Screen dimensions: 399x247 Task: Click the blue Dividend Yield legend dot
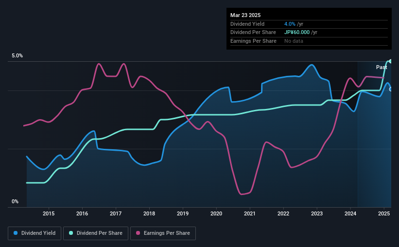[16, 233]
